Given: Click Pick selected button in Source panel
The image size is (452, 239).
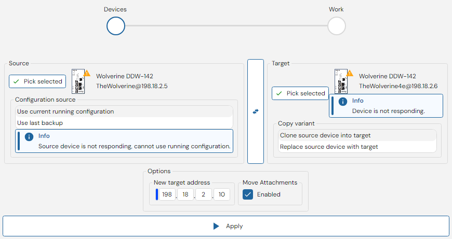Looking at the screenshot, I should [37, 81].
